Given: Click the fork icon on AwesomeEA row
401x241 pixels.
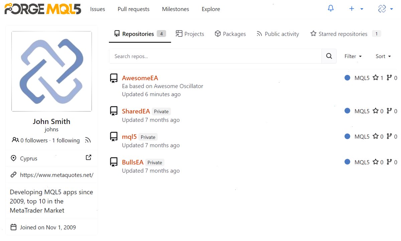Looking at the screenshot, I should [x=389, y=78].
